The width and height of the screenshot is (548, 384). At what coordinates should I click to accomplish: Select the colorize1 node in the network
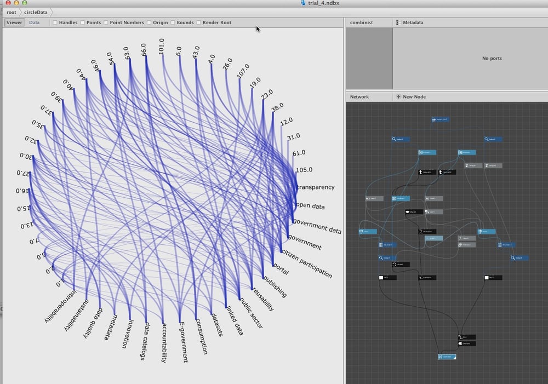point(466,344)
